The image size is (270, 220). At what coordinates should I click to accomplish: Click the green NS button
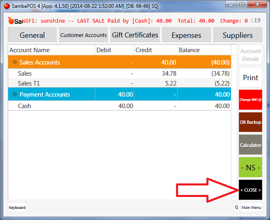point(251,167)
